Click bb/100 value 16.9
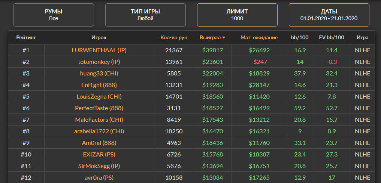381x183 pixels. click(300, 50)
